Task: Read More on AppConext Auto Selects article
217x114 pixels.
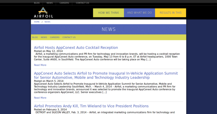Action: point(40,98)
